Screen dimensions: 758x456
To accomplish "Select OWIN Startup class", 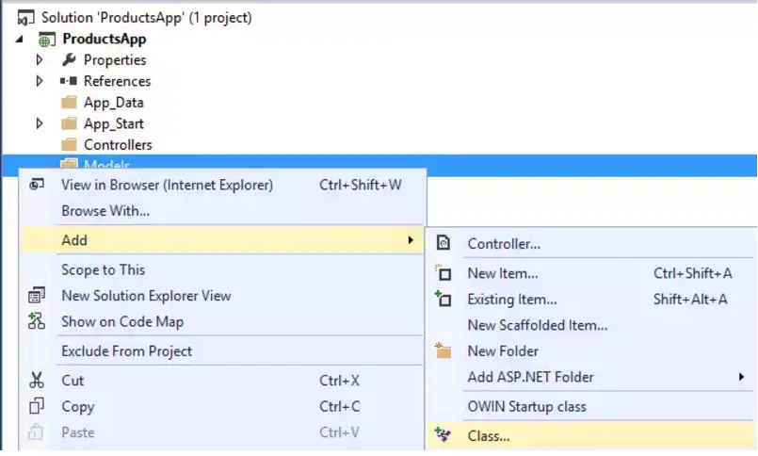I will 526,406.
